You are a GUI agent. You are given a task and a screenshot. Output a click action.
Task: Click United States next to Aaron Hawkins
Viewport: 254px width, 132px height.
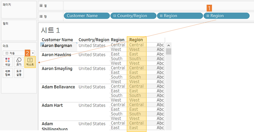click(x=92, y=55)
